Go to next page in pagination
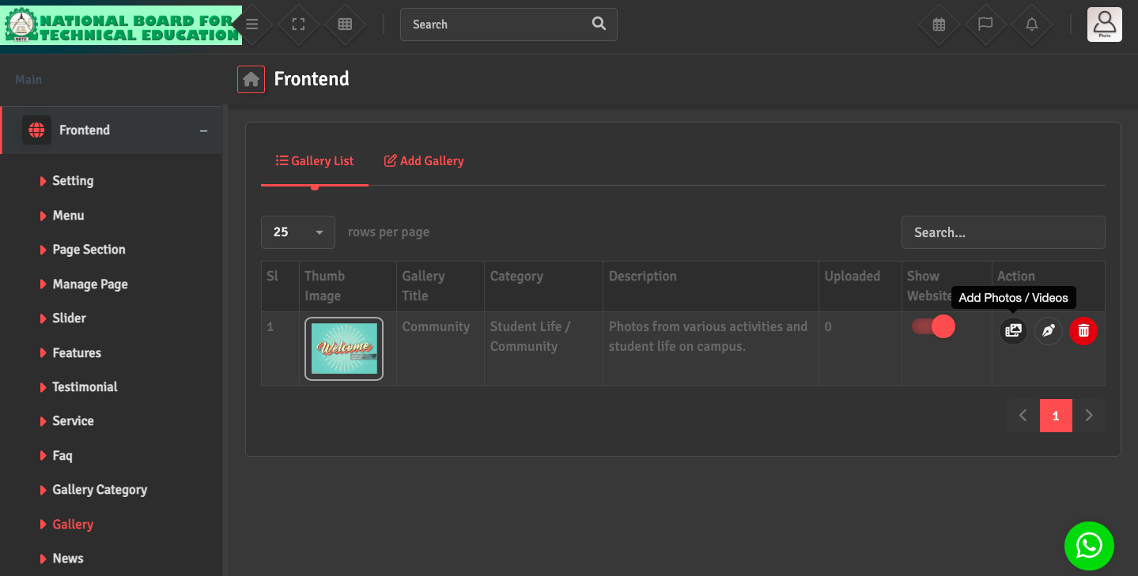1138x576 pixels. [1089, 416]
